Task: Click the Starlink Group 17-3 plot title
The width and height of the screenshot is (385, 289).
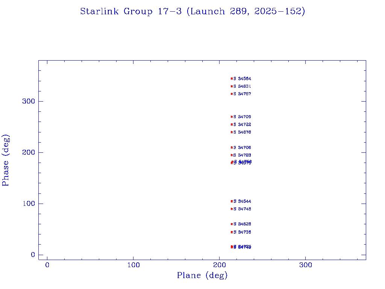Action: tap(192, 12)
